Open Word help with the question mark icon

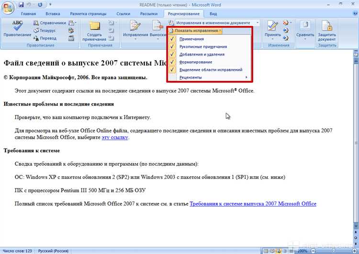point(355,14)
